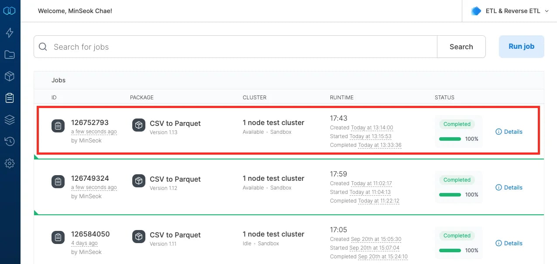The width and height of the screenshot is (557, 264).
Task: Click the progress bar of job 126749324
Action: [x=450, y=195]
